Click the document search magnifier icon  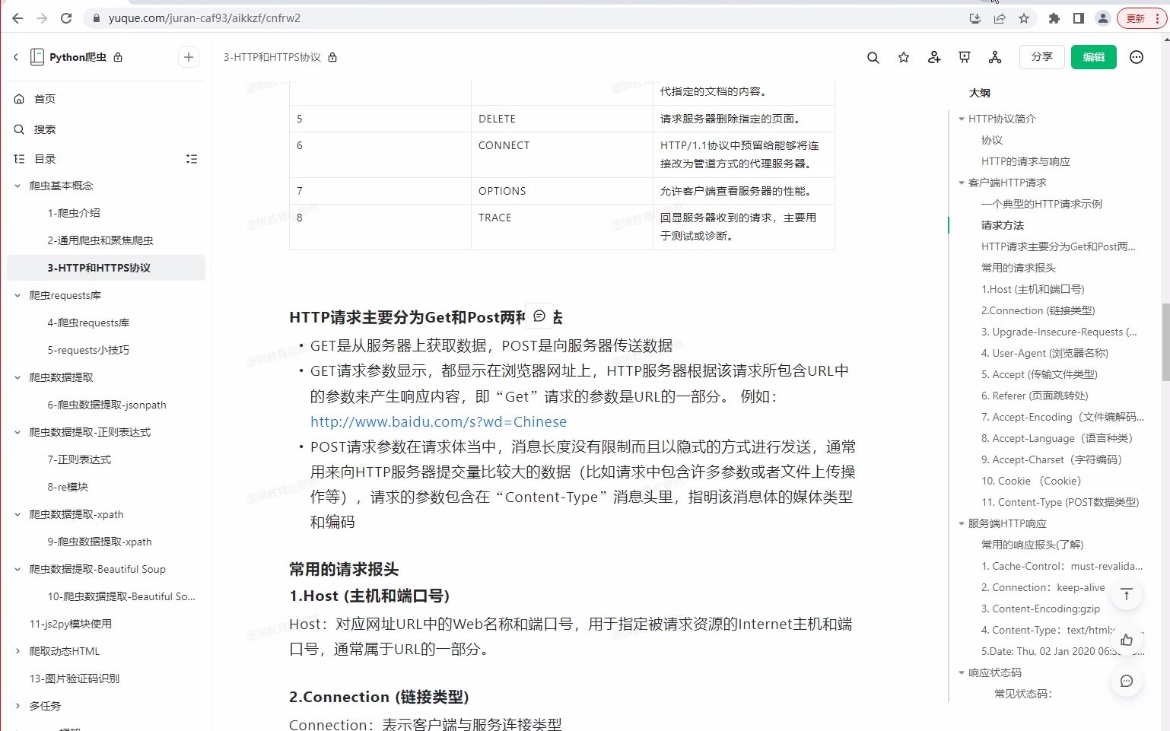click(x=873, y=57)
